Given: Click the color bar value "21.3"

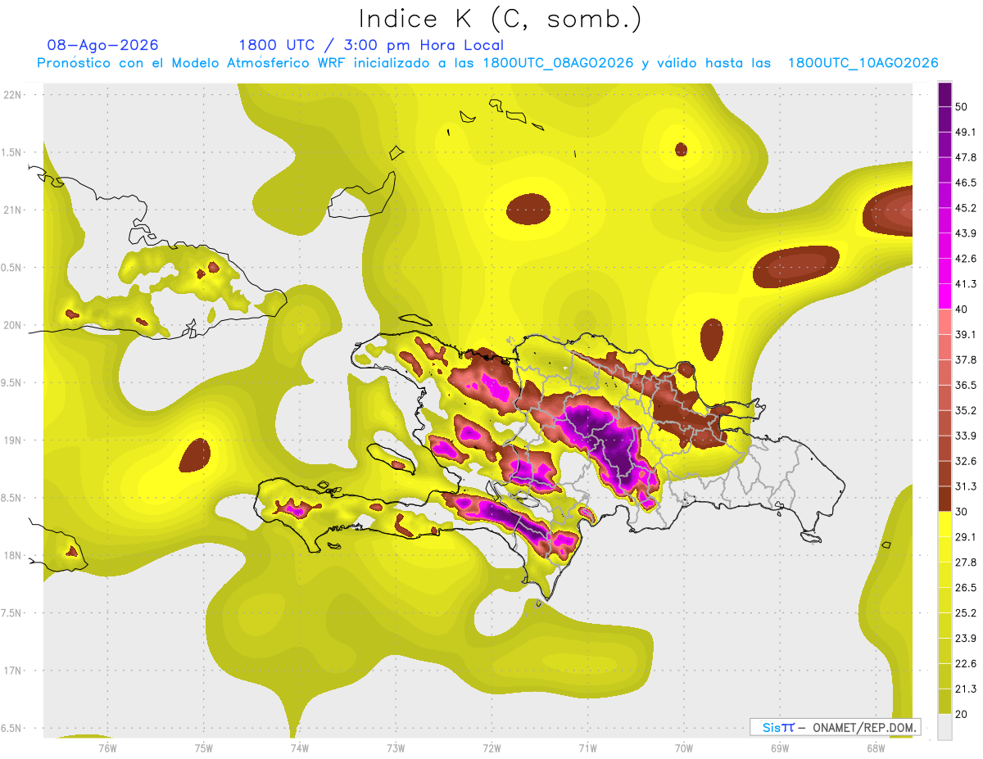Looking at the screenshot, I should tap(966, 689).
